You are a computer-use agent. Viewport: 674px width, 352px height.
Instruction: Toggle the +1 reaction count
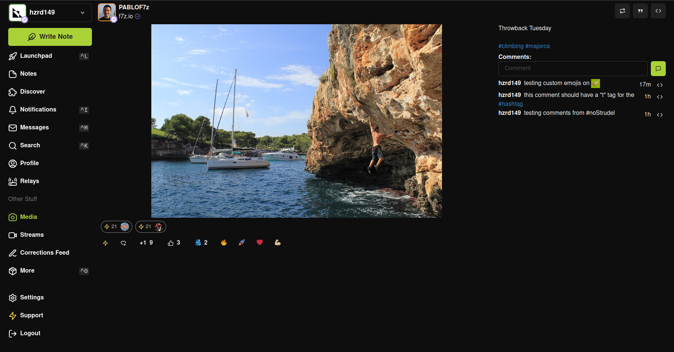[146, 243]
